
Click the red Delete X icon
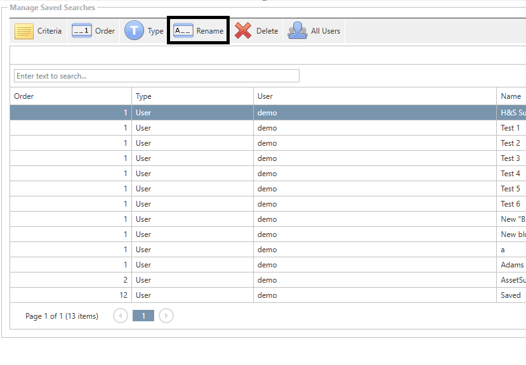coord(243,31)
